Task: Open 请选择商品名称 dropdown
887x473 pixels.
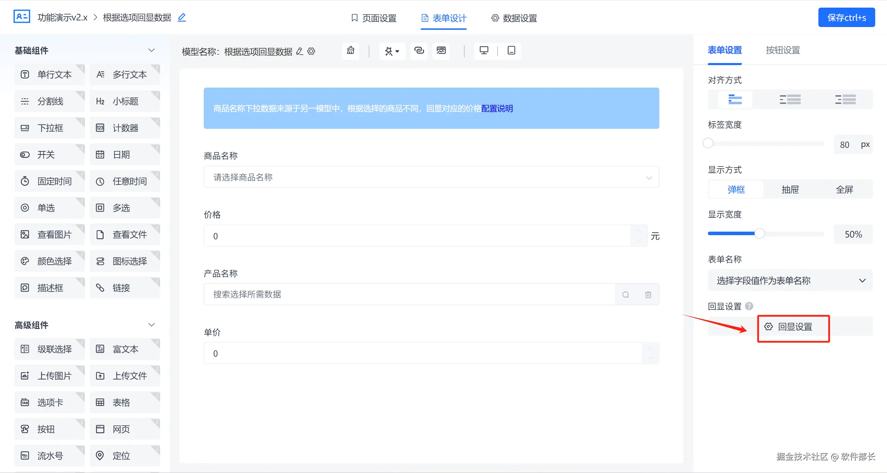Action: tap(431, 177)
